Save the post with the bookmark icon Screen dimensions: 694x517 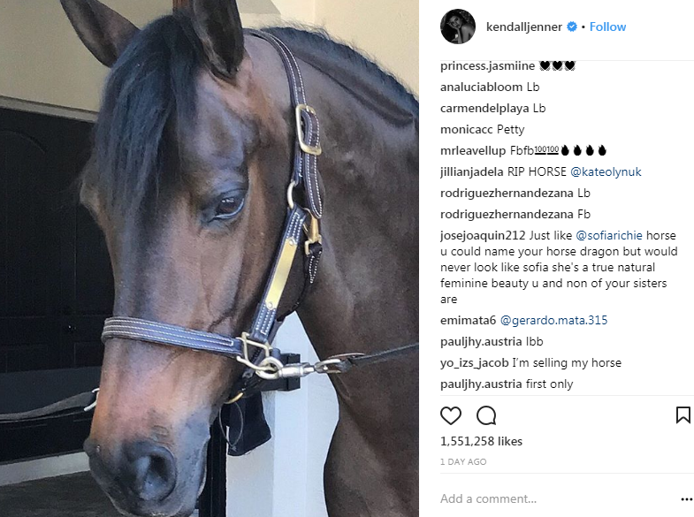pos(683,415)
